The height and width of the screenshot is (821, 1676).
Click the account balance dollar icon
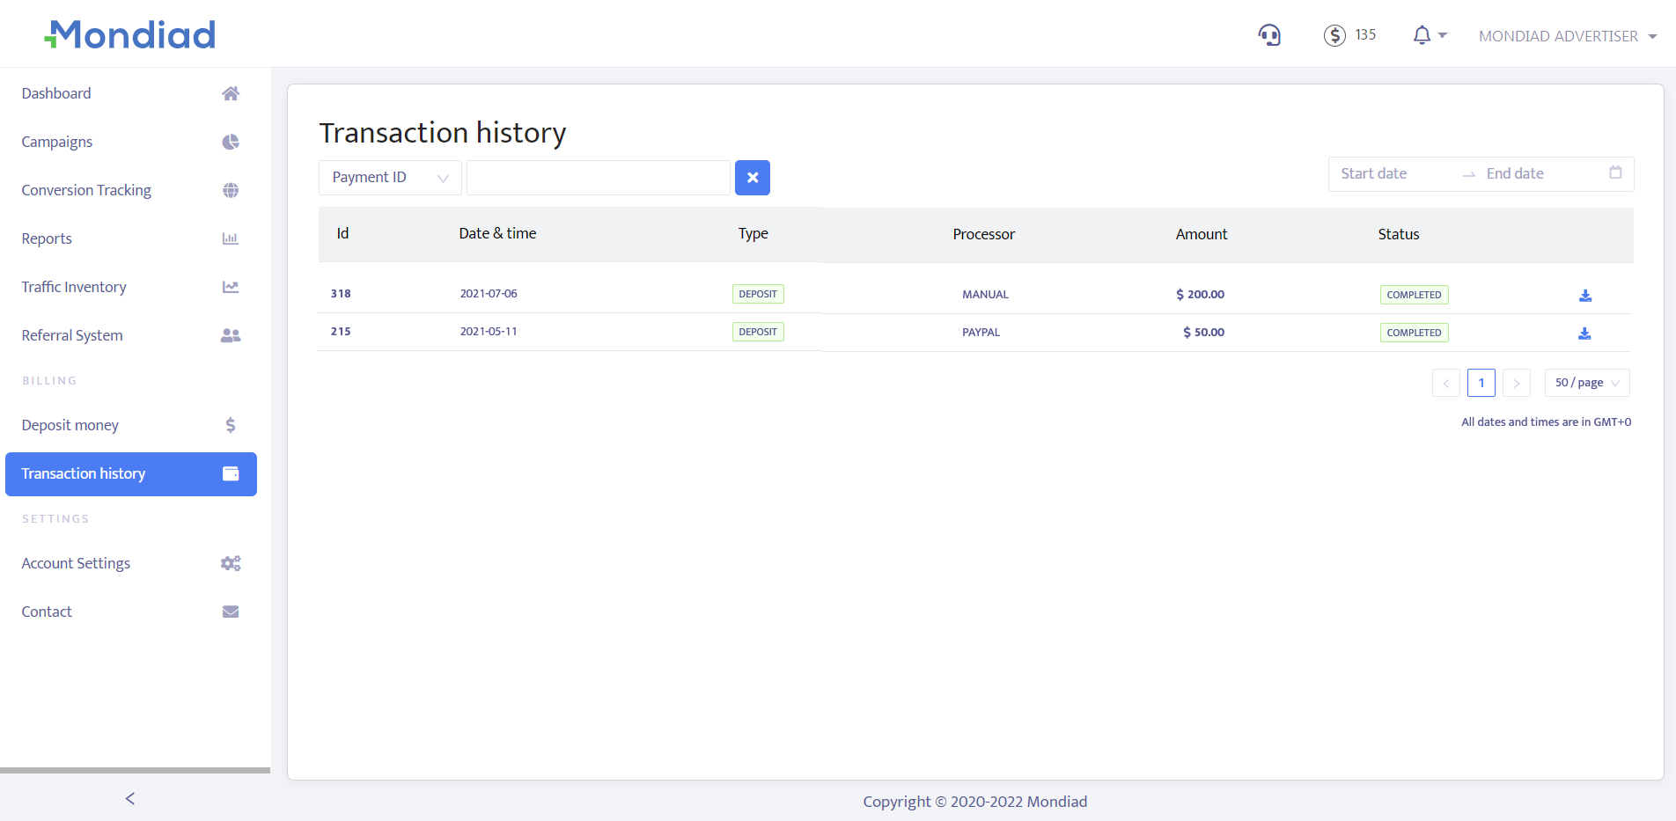pyautogui.click(x=1334, y=35)
